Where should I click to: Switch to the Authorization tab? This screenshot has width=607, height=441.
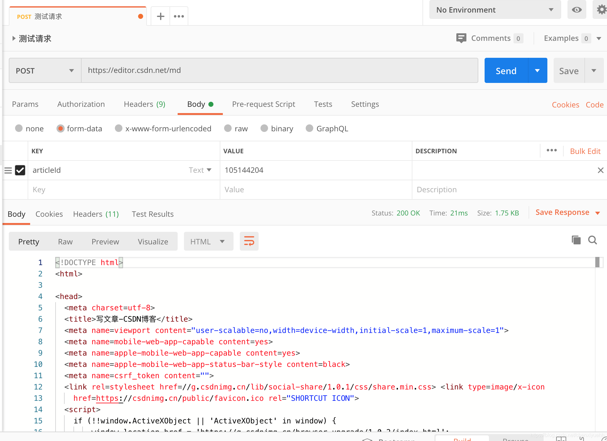click(x=81, y=104)
